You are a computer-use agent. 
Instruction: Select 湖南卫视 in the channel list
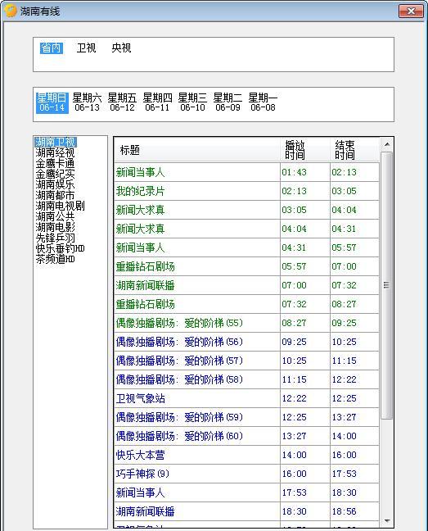pyautogui.click(x=56, y=142)
